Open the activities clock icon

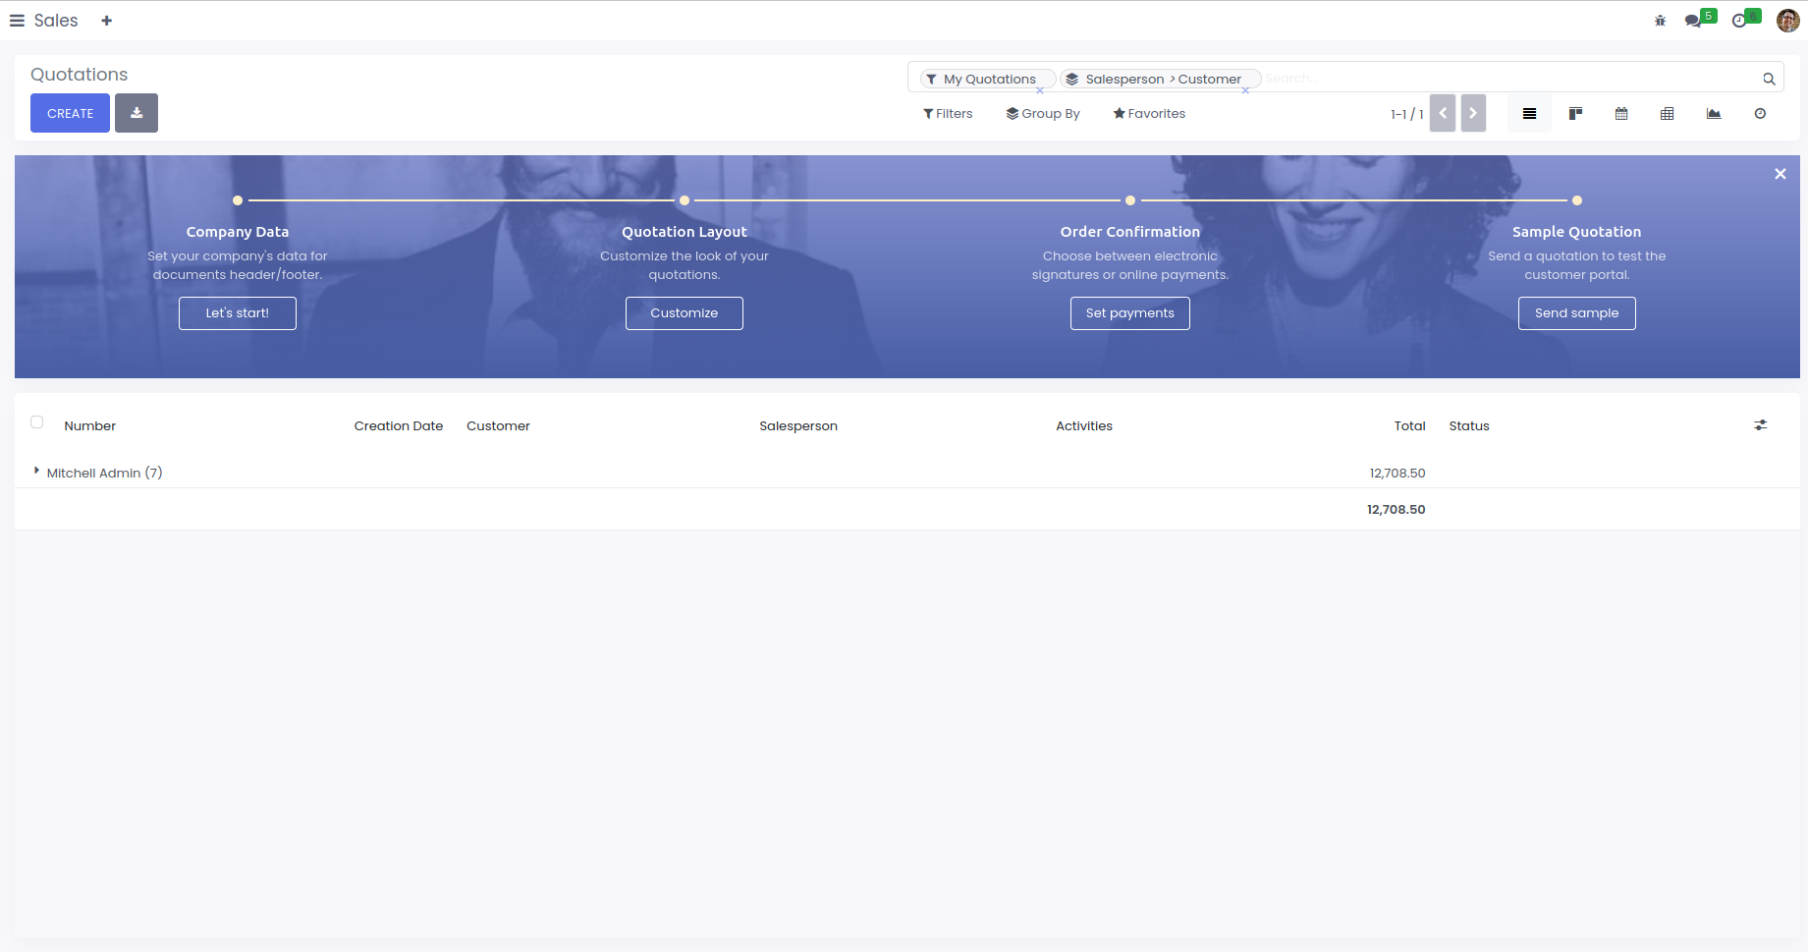(1740, 21)
